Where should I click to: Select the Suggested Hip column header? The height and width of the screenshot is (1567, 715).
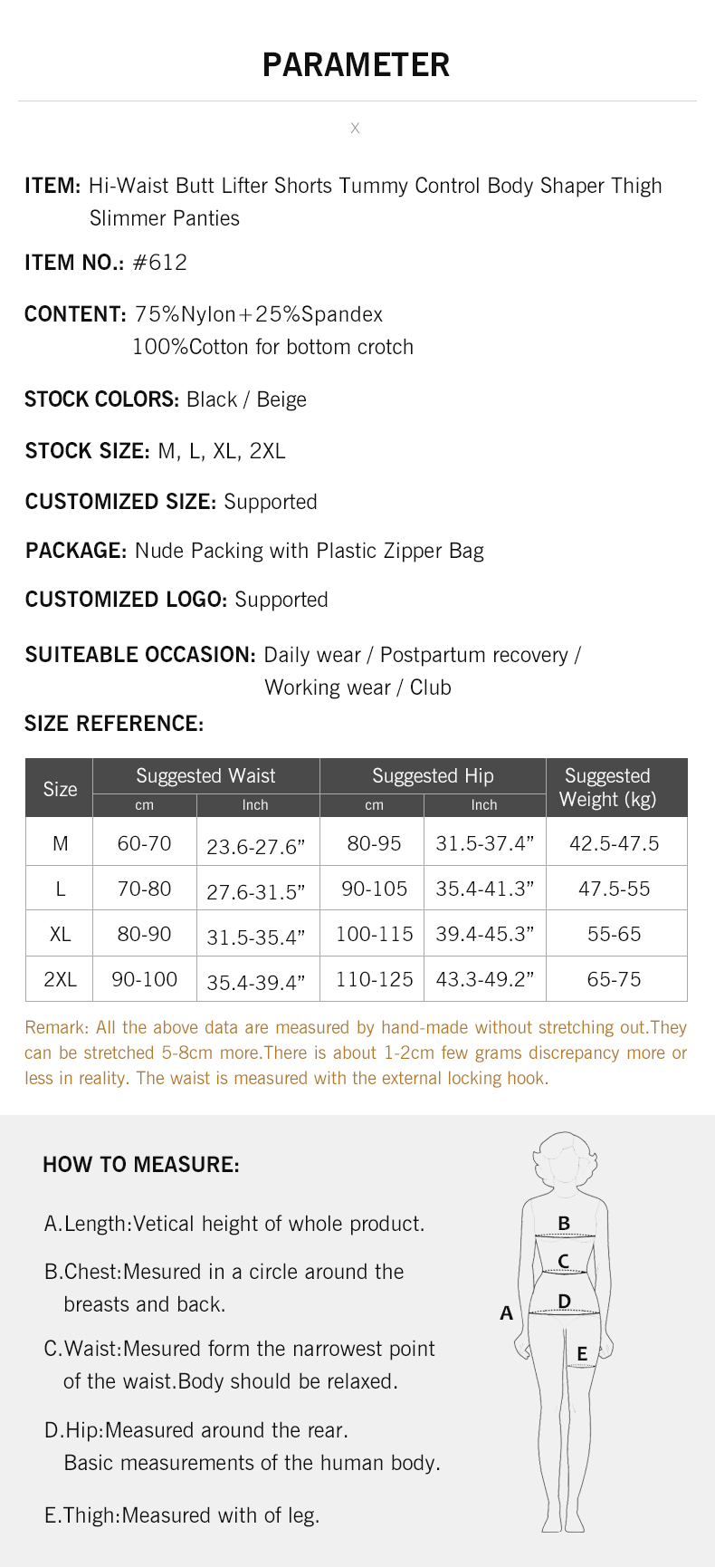pos(433,776)
